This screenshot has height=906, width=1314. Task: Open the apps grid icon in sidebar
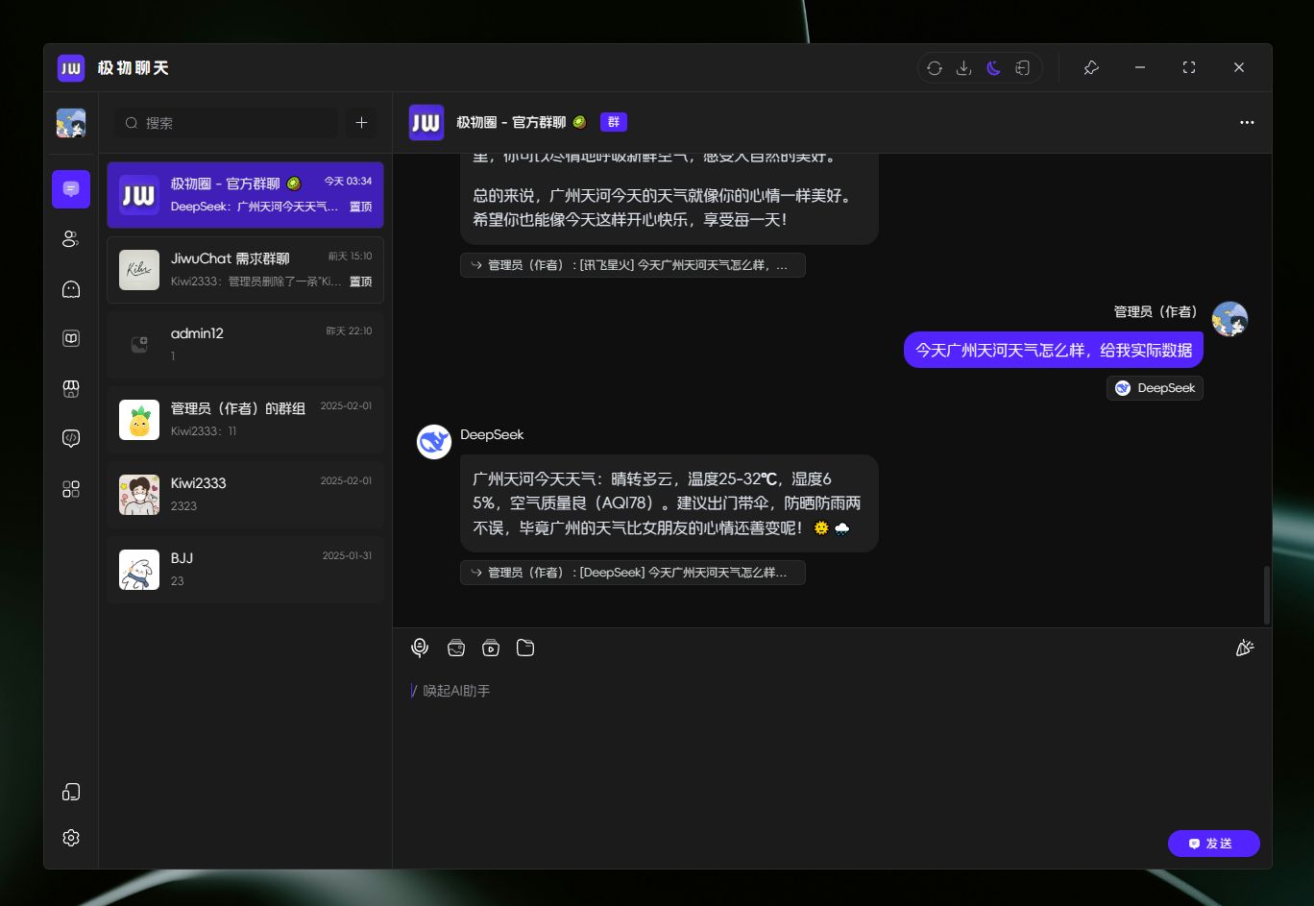click(71, 489)
